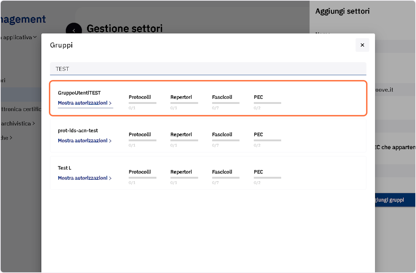The image size is (416, 273).
Task: Expand the applicativa dropdown in background sidebar
Action: [x=19, y=37]
